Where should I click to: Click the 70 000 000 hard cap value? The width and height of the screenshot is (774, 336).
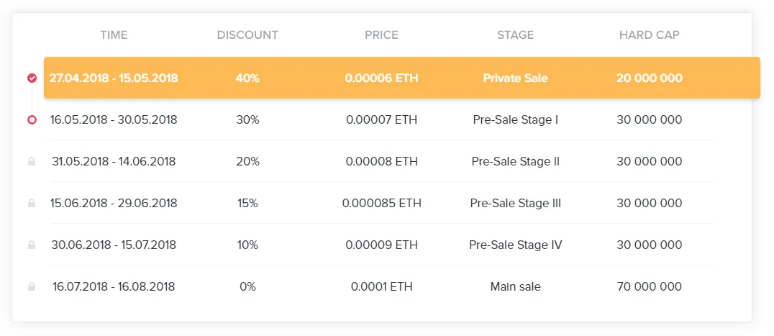coord(650,286)
